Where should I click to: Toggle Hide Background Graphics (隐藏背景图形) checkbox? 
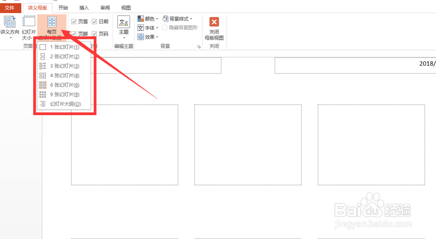pyautogui.click(x=165, y=27)
